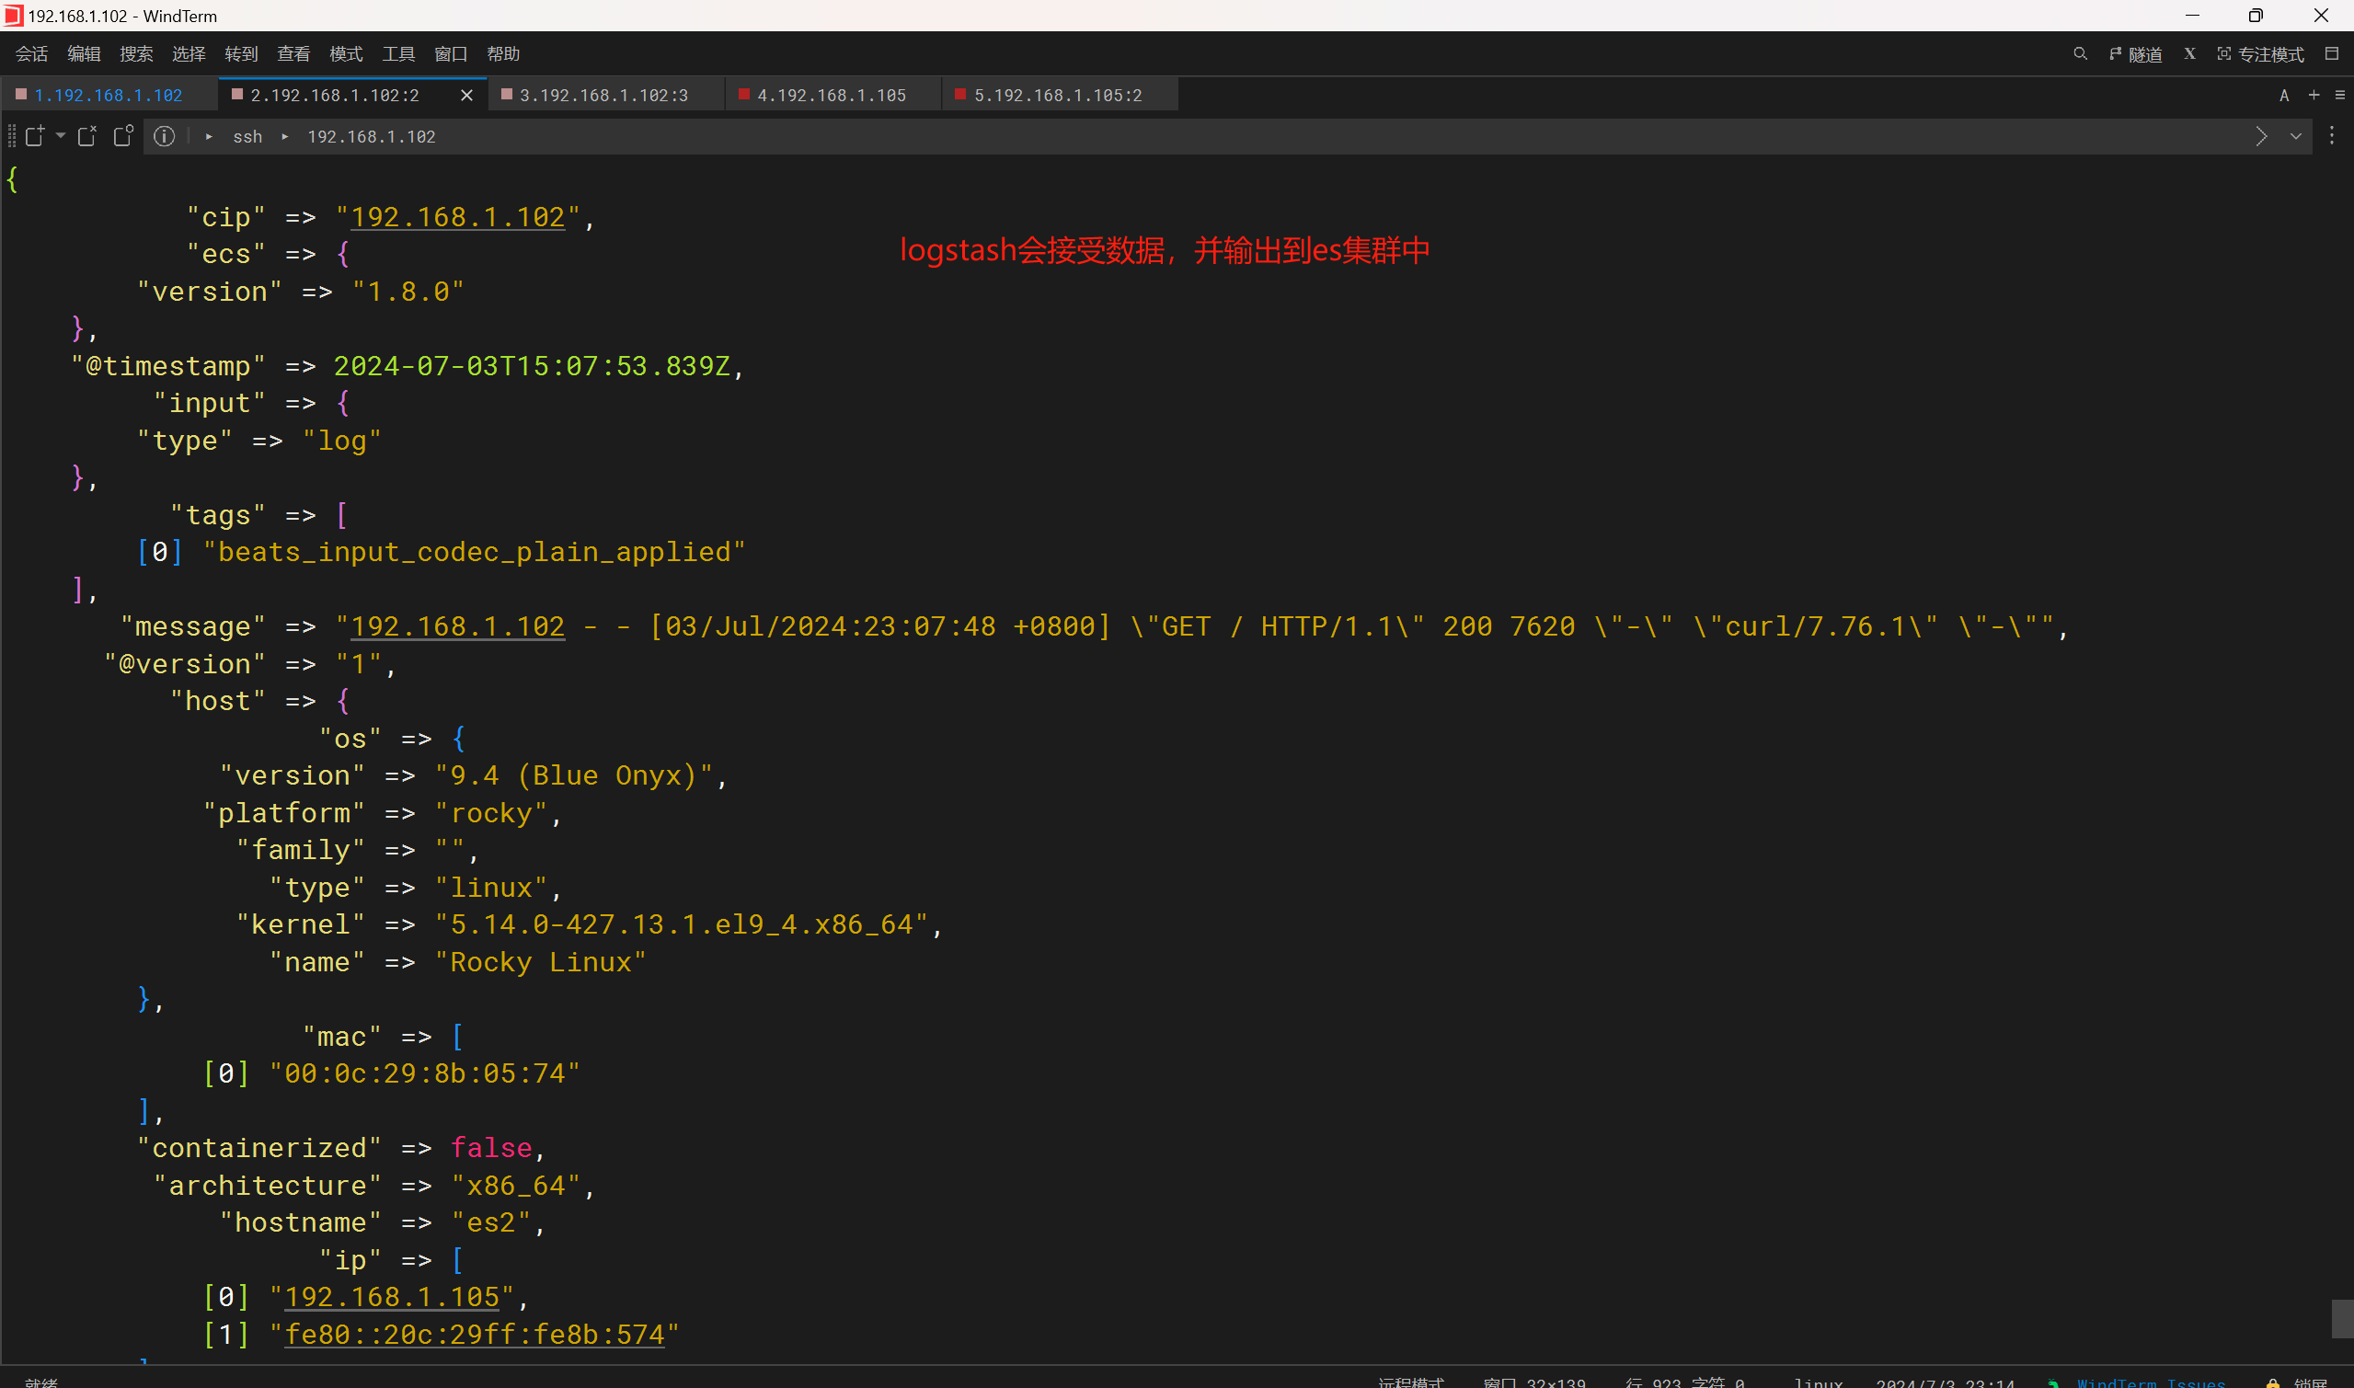Viewport: 2354px width, 1388px height.
Task: Click the ip link 192.168.1.105
Action: (x=392, y=1297)
